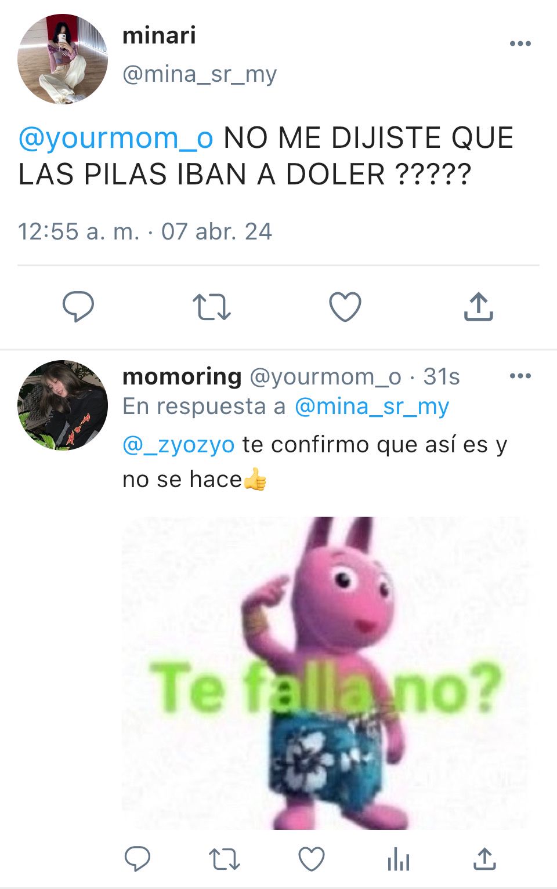Open momoring display name profile

[182, 377]
